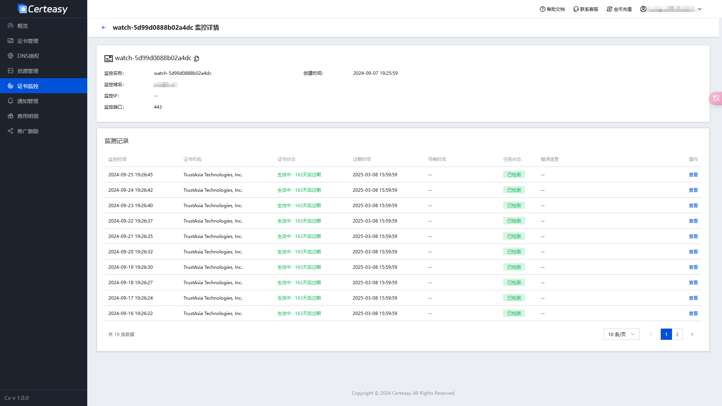Screen dimensions: 722x406
Task: Click the 帮助文档 question mark icon
Action: point(542,9)
